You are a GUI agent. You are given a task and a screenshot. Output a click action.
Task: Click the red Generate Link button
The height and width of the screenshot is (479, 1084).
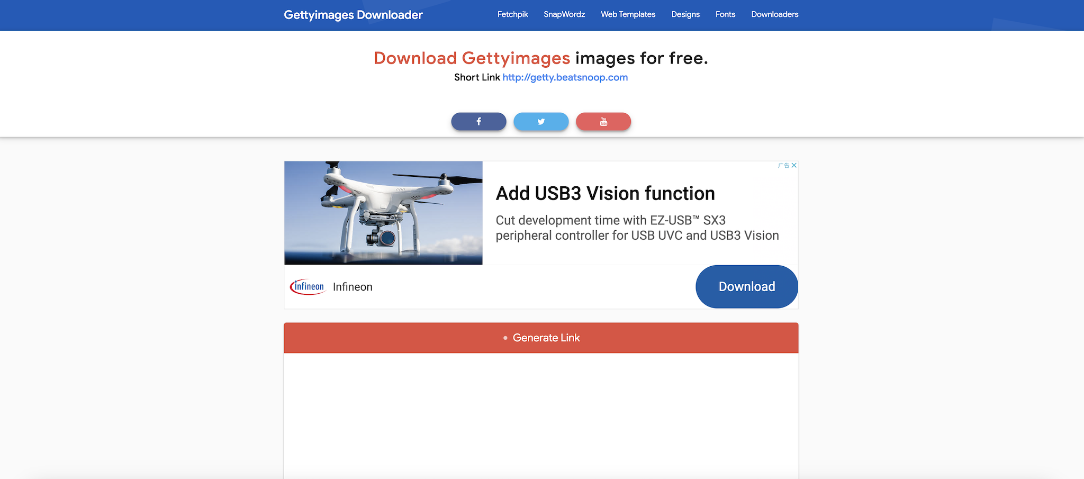click(541, 338)
